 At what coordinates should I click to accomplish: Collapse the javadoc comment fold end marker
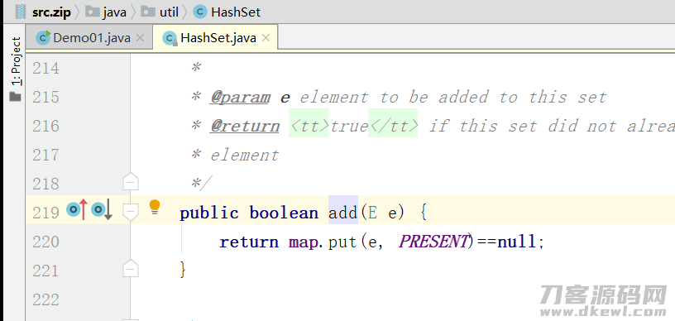coord(130,182)
